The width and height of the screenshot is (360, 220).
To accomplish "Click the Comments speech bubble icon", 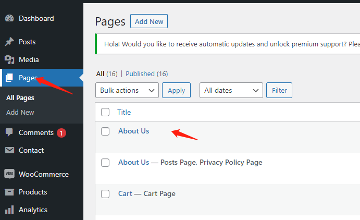I will [x=9, y=132].
